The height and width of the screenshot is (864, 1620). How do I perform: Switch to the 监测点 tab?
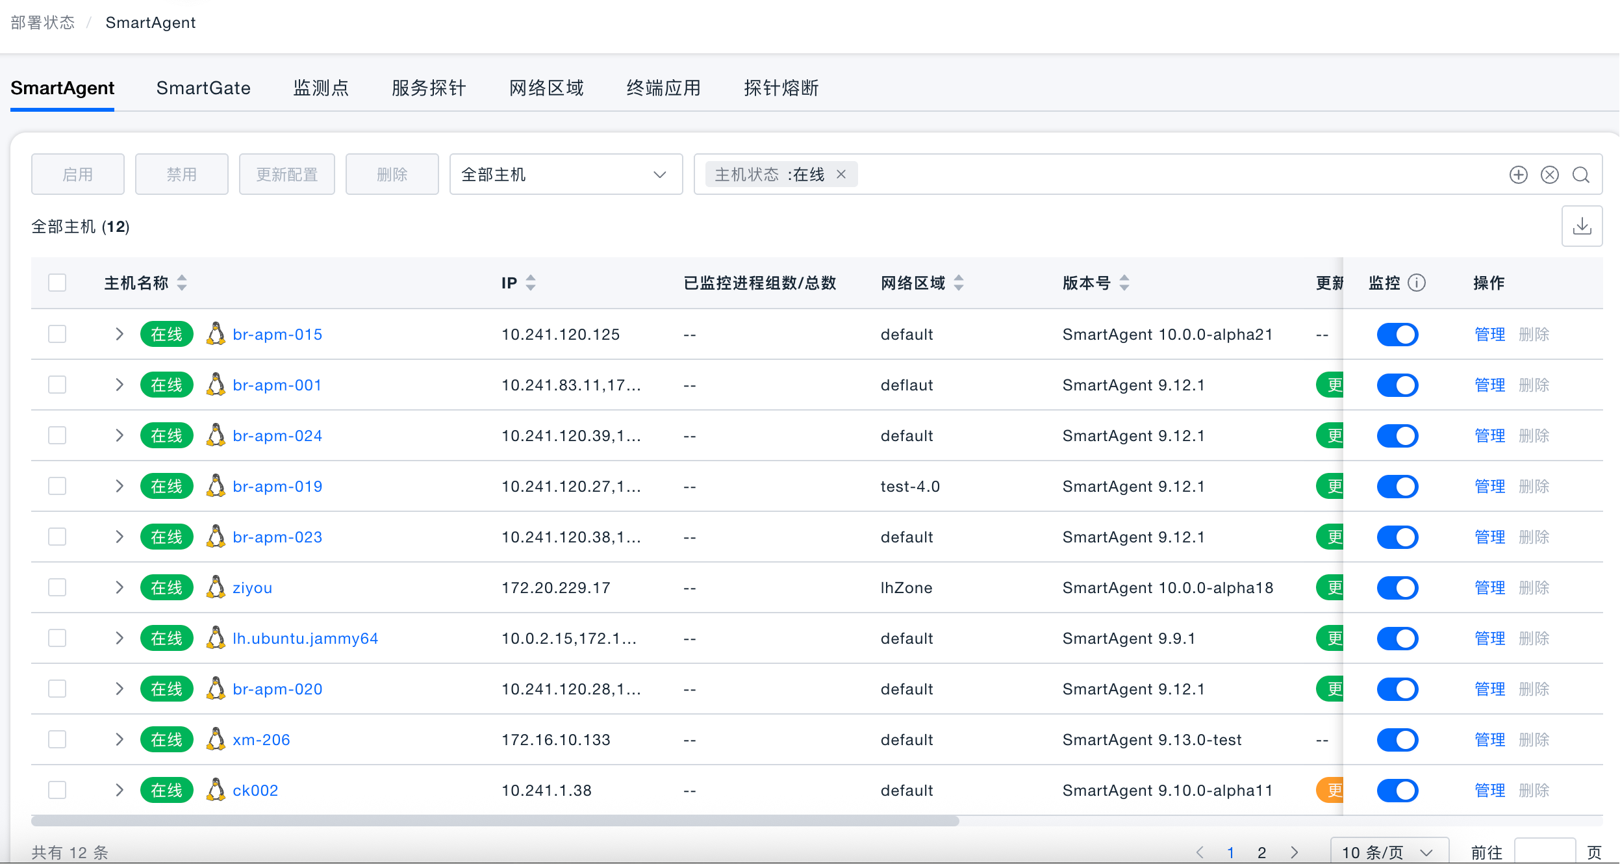click(321, 88)
